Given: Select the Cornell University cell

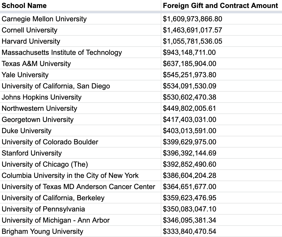Looking at the screenshot, I should 29,30.
